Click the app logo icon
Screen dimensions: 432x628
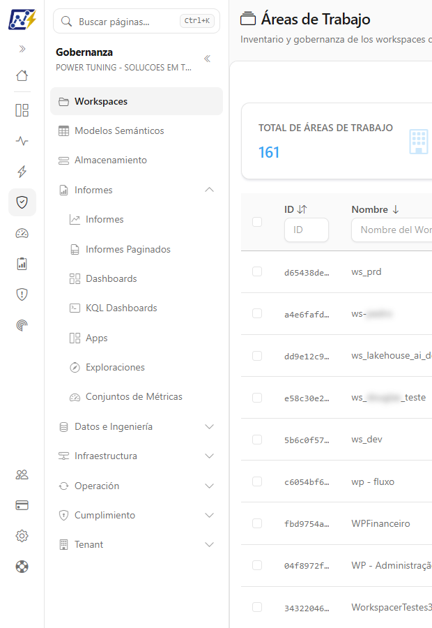pyautogui.click(x=22, y=20)
